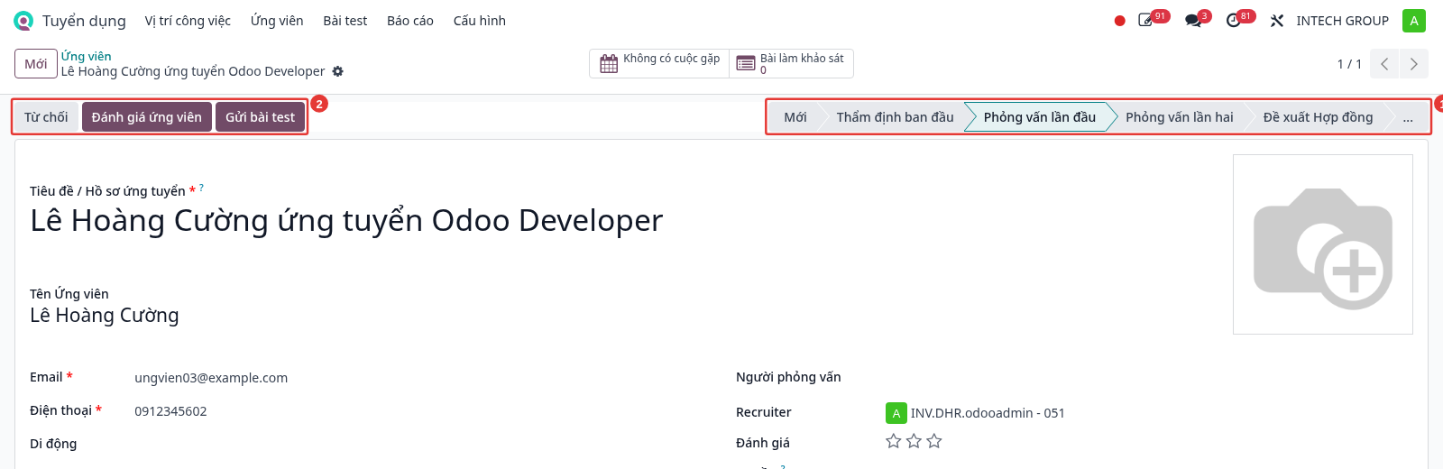The height and width of the screenshot is (469, 1443).
Task: Click recruiter avatar icon next to INV.DHR.odooadmin
Action: [x=896, y=413]
